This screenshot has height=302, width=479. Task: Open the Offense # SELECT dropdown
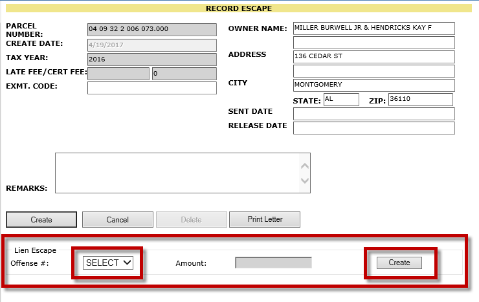pyautogui.click(x=108, y=263)
